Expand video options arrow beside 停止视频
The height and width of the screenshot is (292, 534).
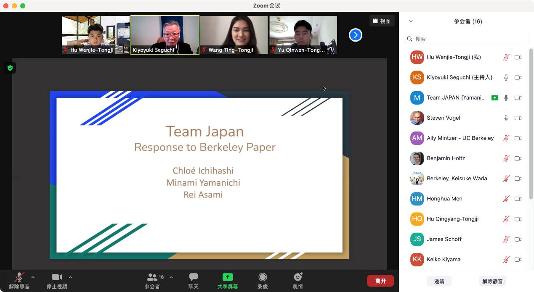tap(70, 277)
